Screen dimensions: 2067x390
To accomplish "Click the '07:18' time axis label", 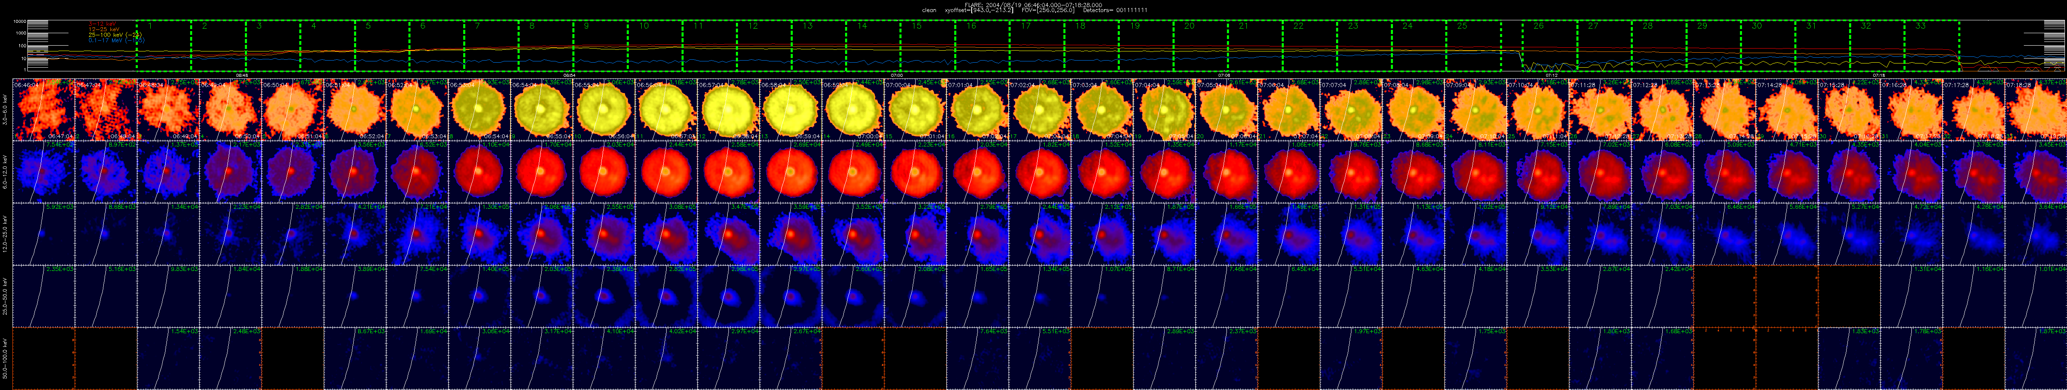I will [1879, 75].
